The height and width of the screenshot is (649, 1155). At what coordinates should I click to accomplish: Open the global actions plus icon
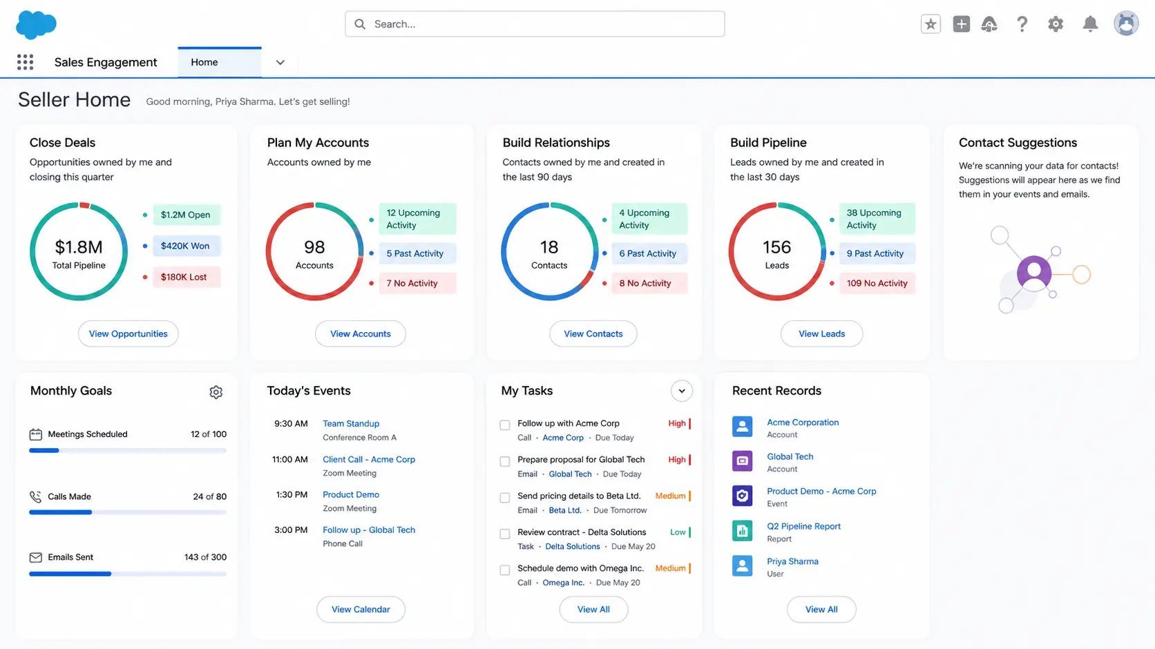961,24
